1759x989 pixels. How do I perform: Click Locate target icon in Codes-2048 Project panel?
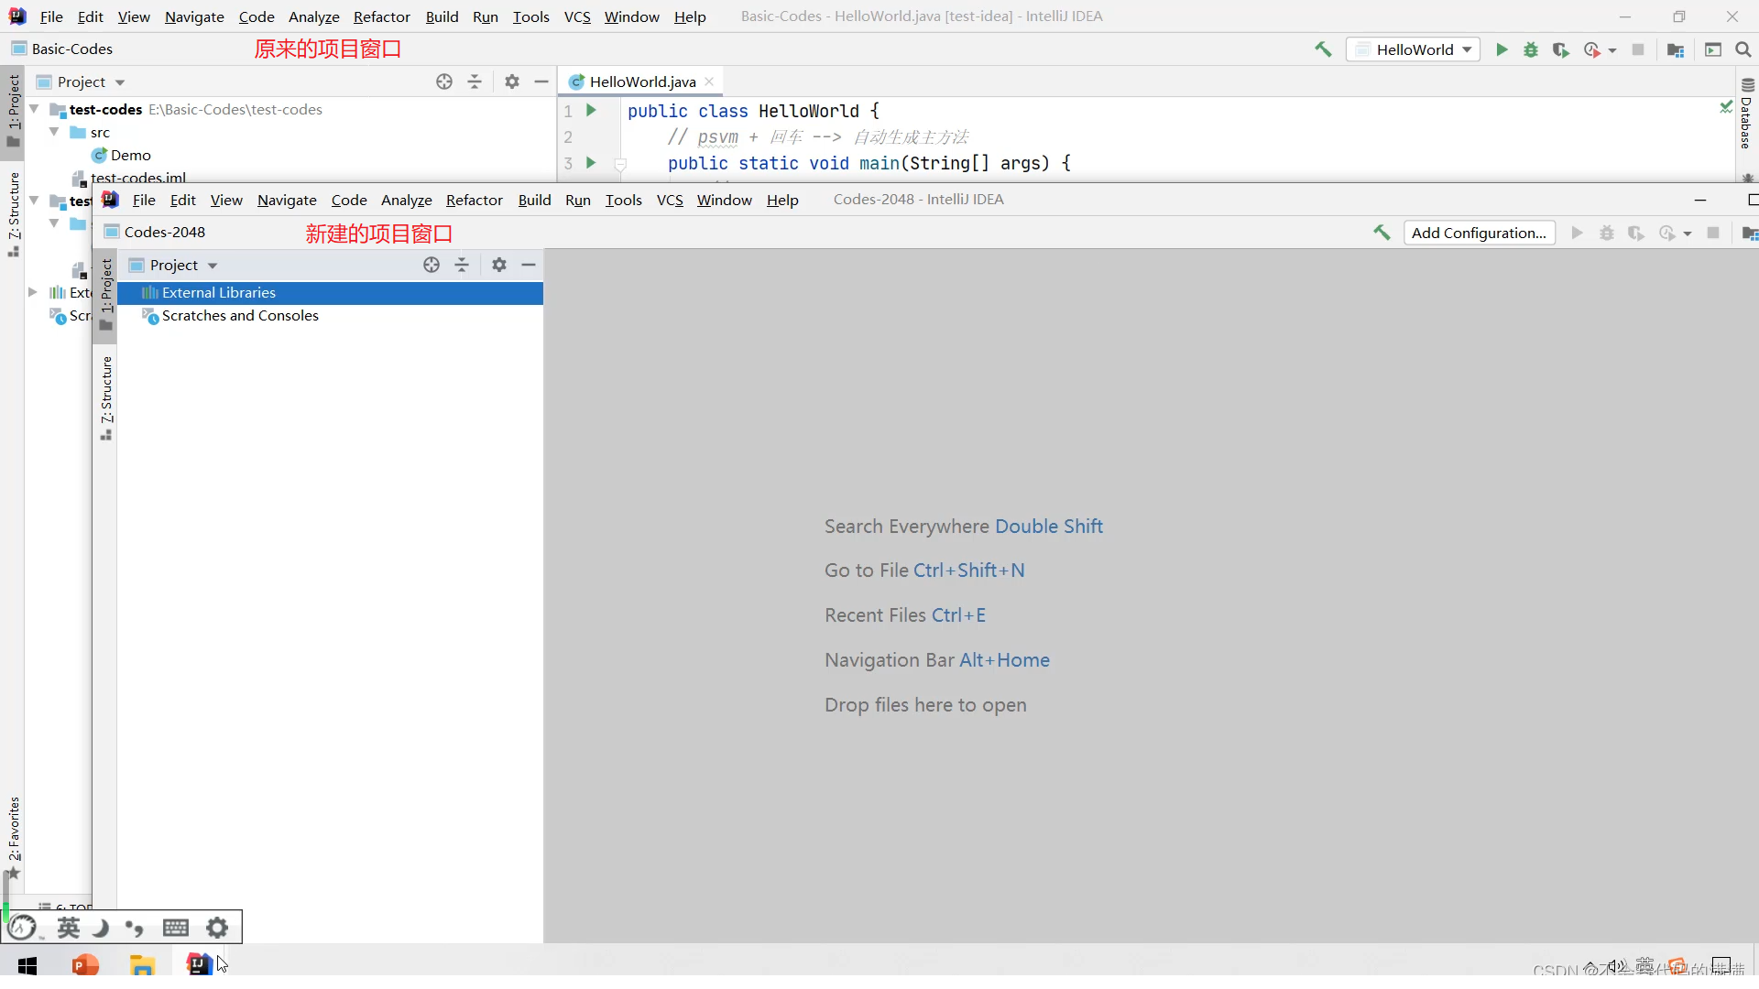[x=432, y=265]
